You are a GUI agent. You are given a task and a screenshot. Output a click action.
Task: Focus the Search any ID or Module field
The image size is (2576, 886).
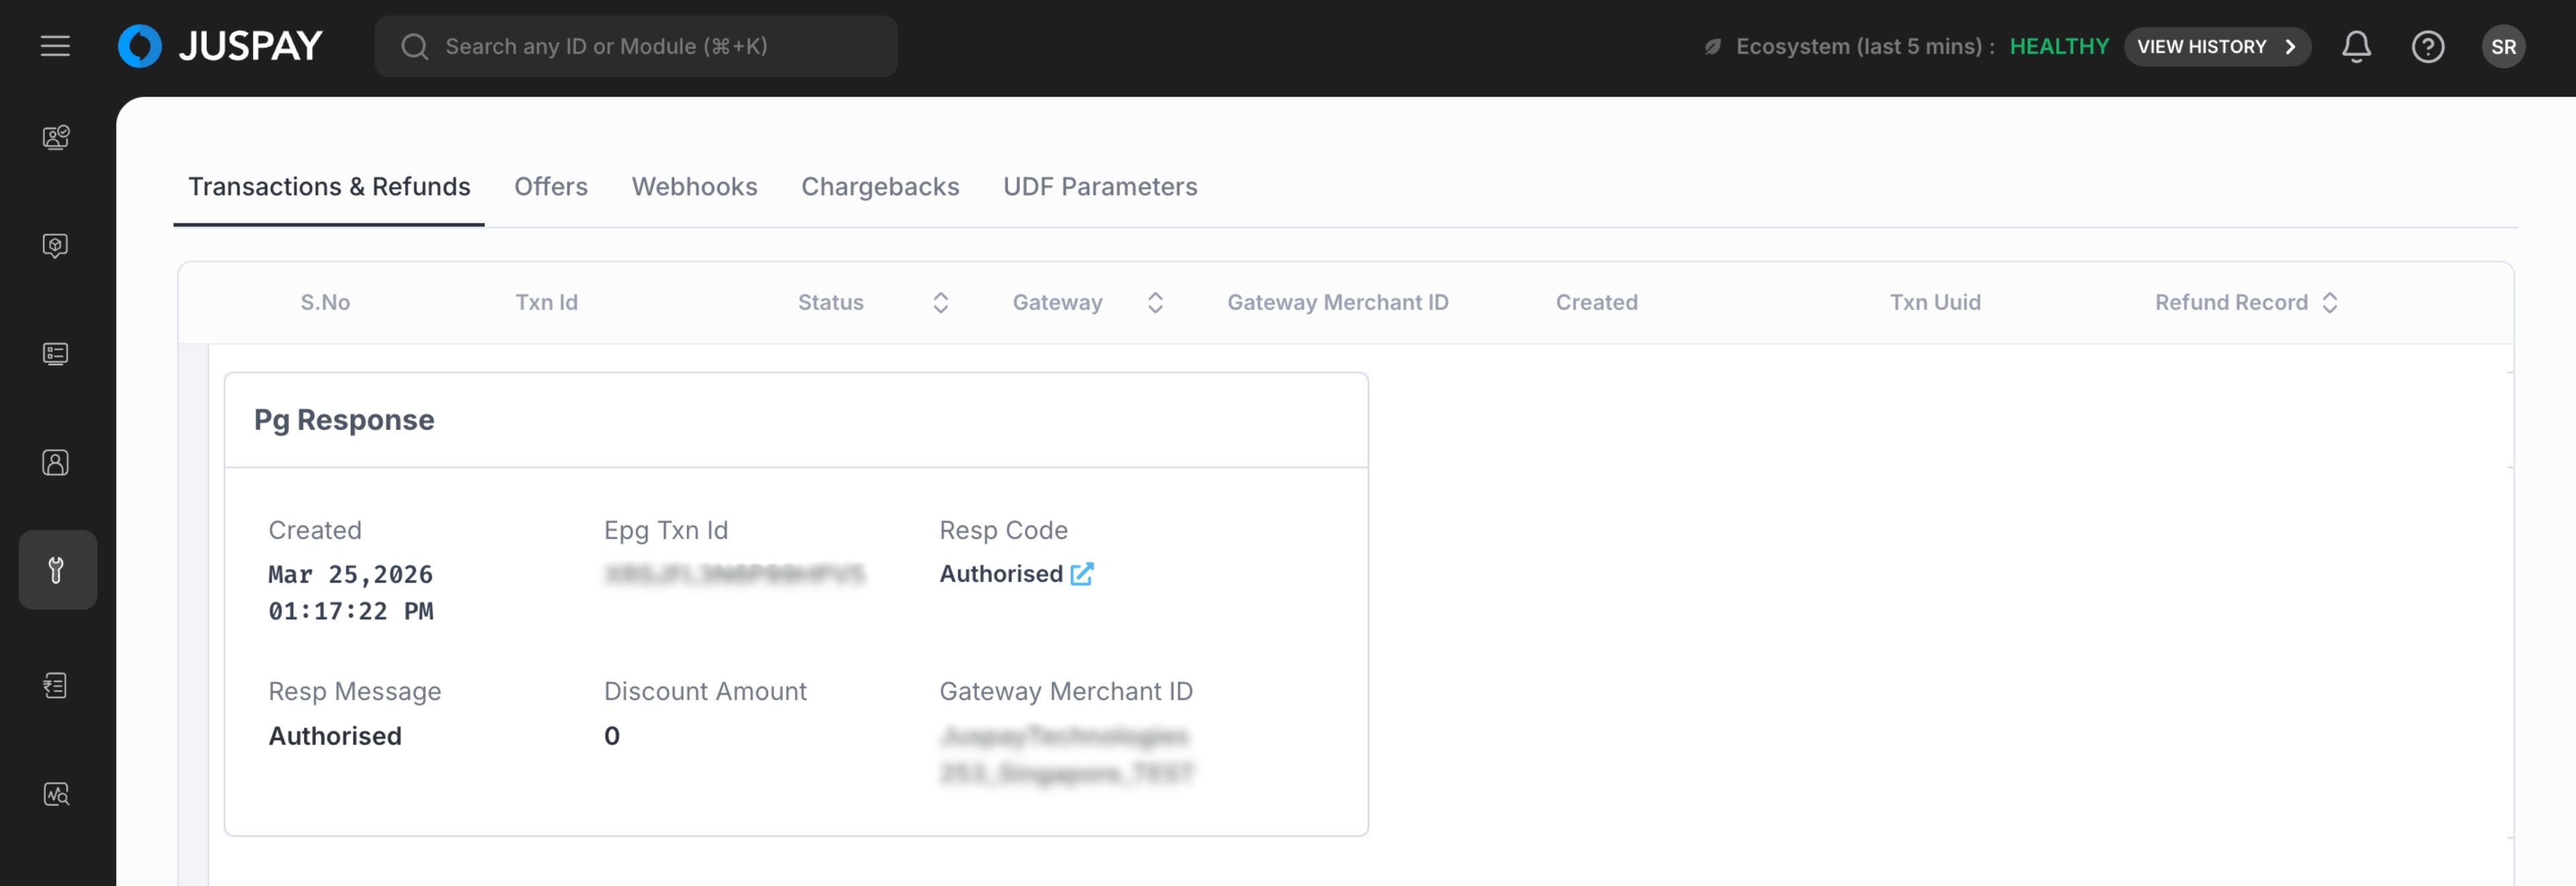pyautogui.click(x=636, y=46)
